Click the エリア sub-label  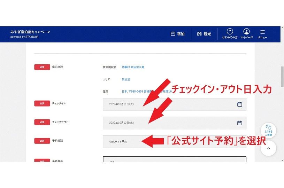point(106,79)
